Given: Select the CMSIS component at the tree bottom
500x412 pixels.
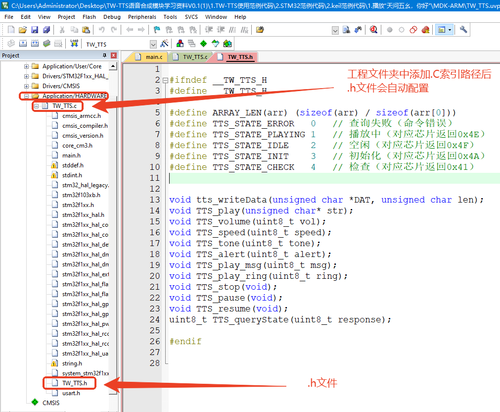Looking at the screenshot, I should pyautogui.click(x=51, y=403).
